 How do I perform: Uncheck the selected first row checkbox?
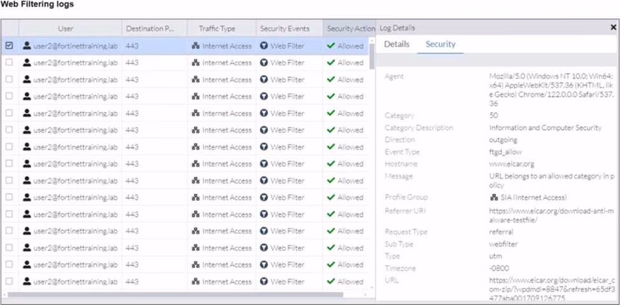(x=10, y=46)
